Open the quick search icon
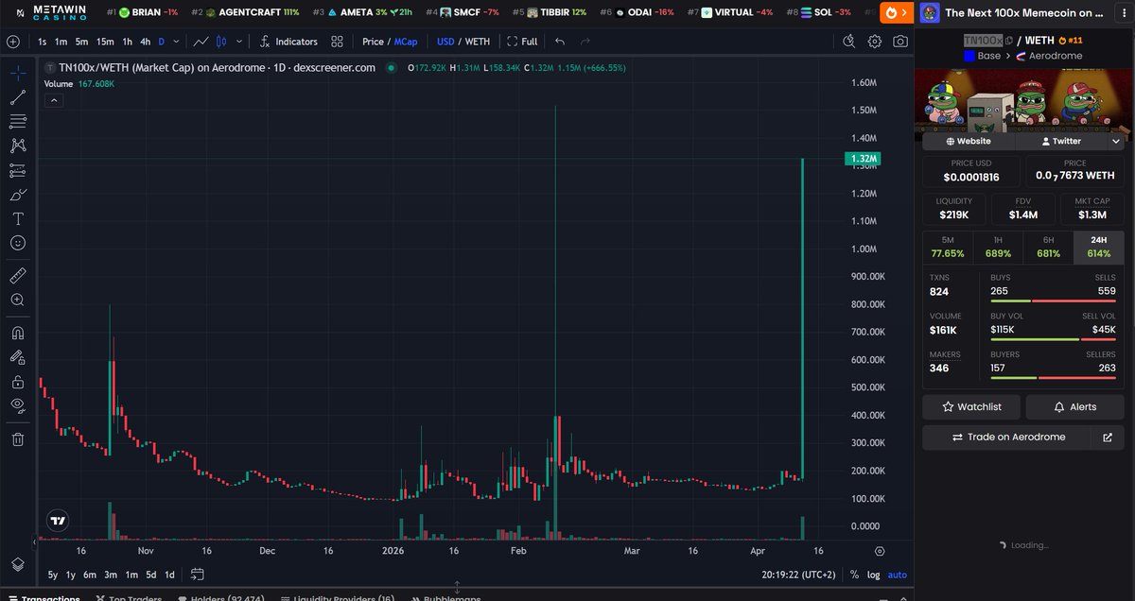Viewport: 1135px width, 601px height. [849, 42]
